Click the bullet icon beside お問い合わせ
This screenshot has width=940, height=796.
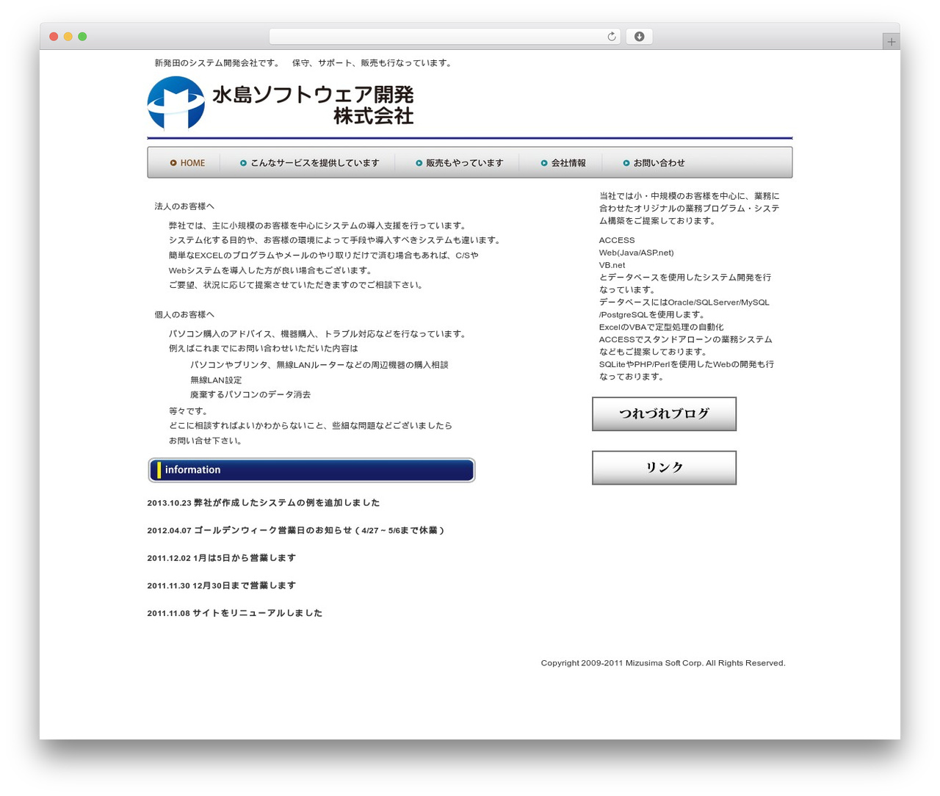[x=626, y=163]
